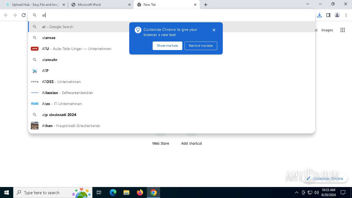
Task: Open Customize Chrome button
Action: pyautogui.click(x=325, y=178)
